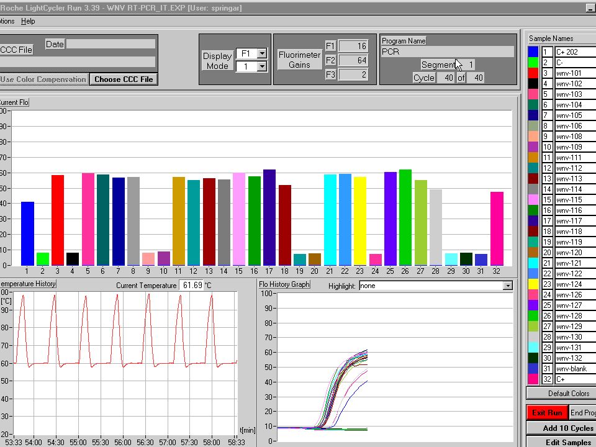Click the Fluorimeter Gains label
The height and width of the screenshot is (447, 596).
point(299,60)
